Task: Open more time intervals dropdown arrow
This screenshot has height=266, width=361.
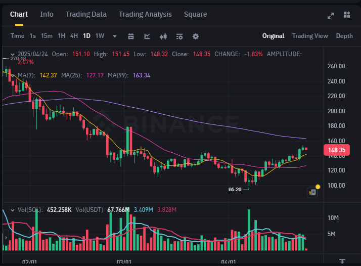Action: click(115, 36)
